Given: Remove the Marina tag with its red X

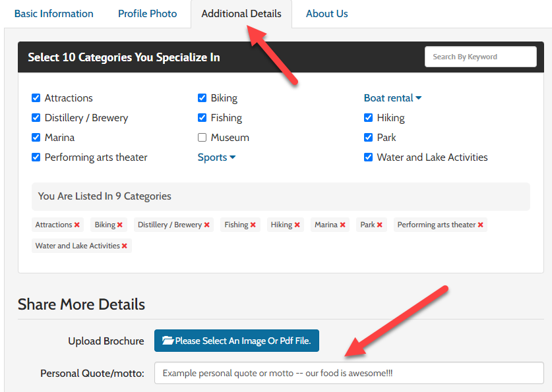Looking at the screenshot, I should [343, 225].
